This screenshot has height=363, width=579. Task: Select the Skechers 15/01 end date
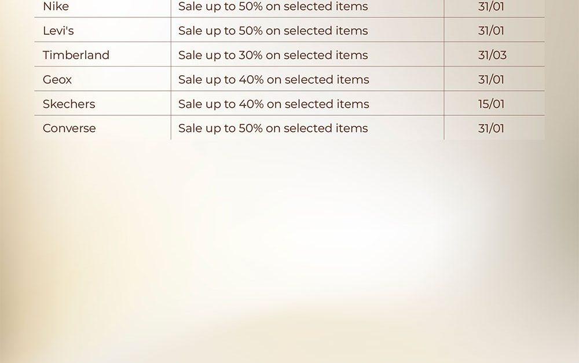491,104
